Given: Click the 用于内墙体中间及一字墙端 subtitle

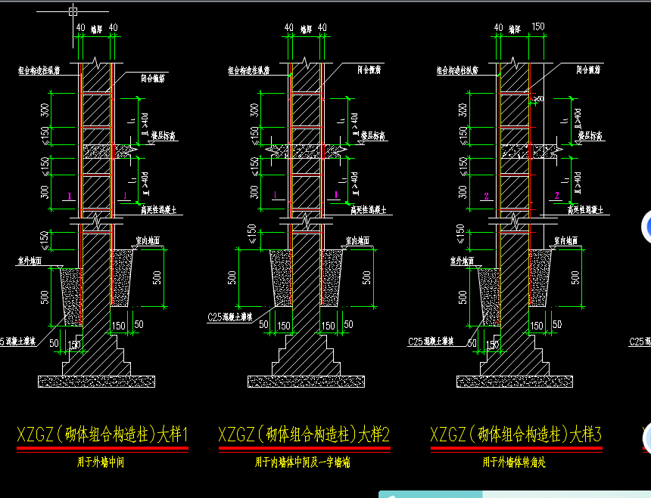Looking at the screenshot, I should [304, 462].
